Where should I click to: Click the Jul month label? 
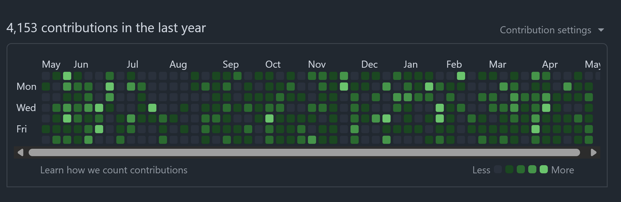point(132,65)
